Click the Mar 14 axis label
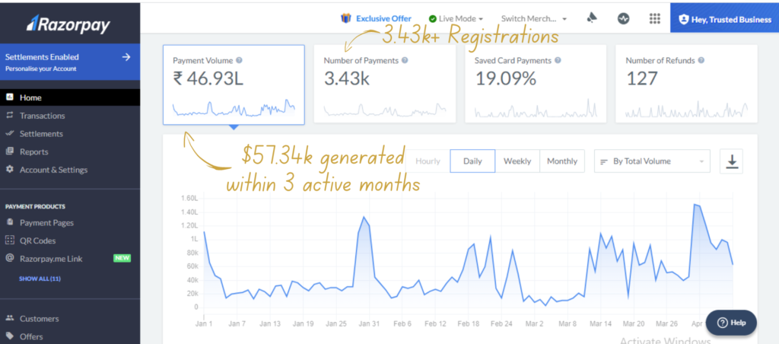 click(x=601, y=323)
